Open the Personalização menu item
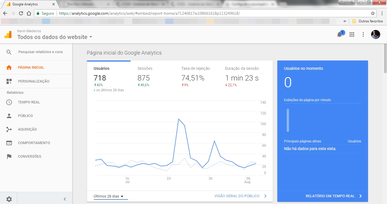The width and height of the screenshot is (387, 204). coord(36,81)
